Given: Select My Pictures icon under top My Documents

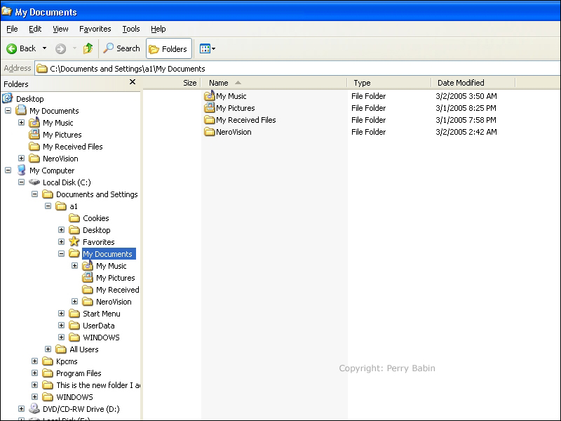Looking at the screenshot, I should coord(34,134).
